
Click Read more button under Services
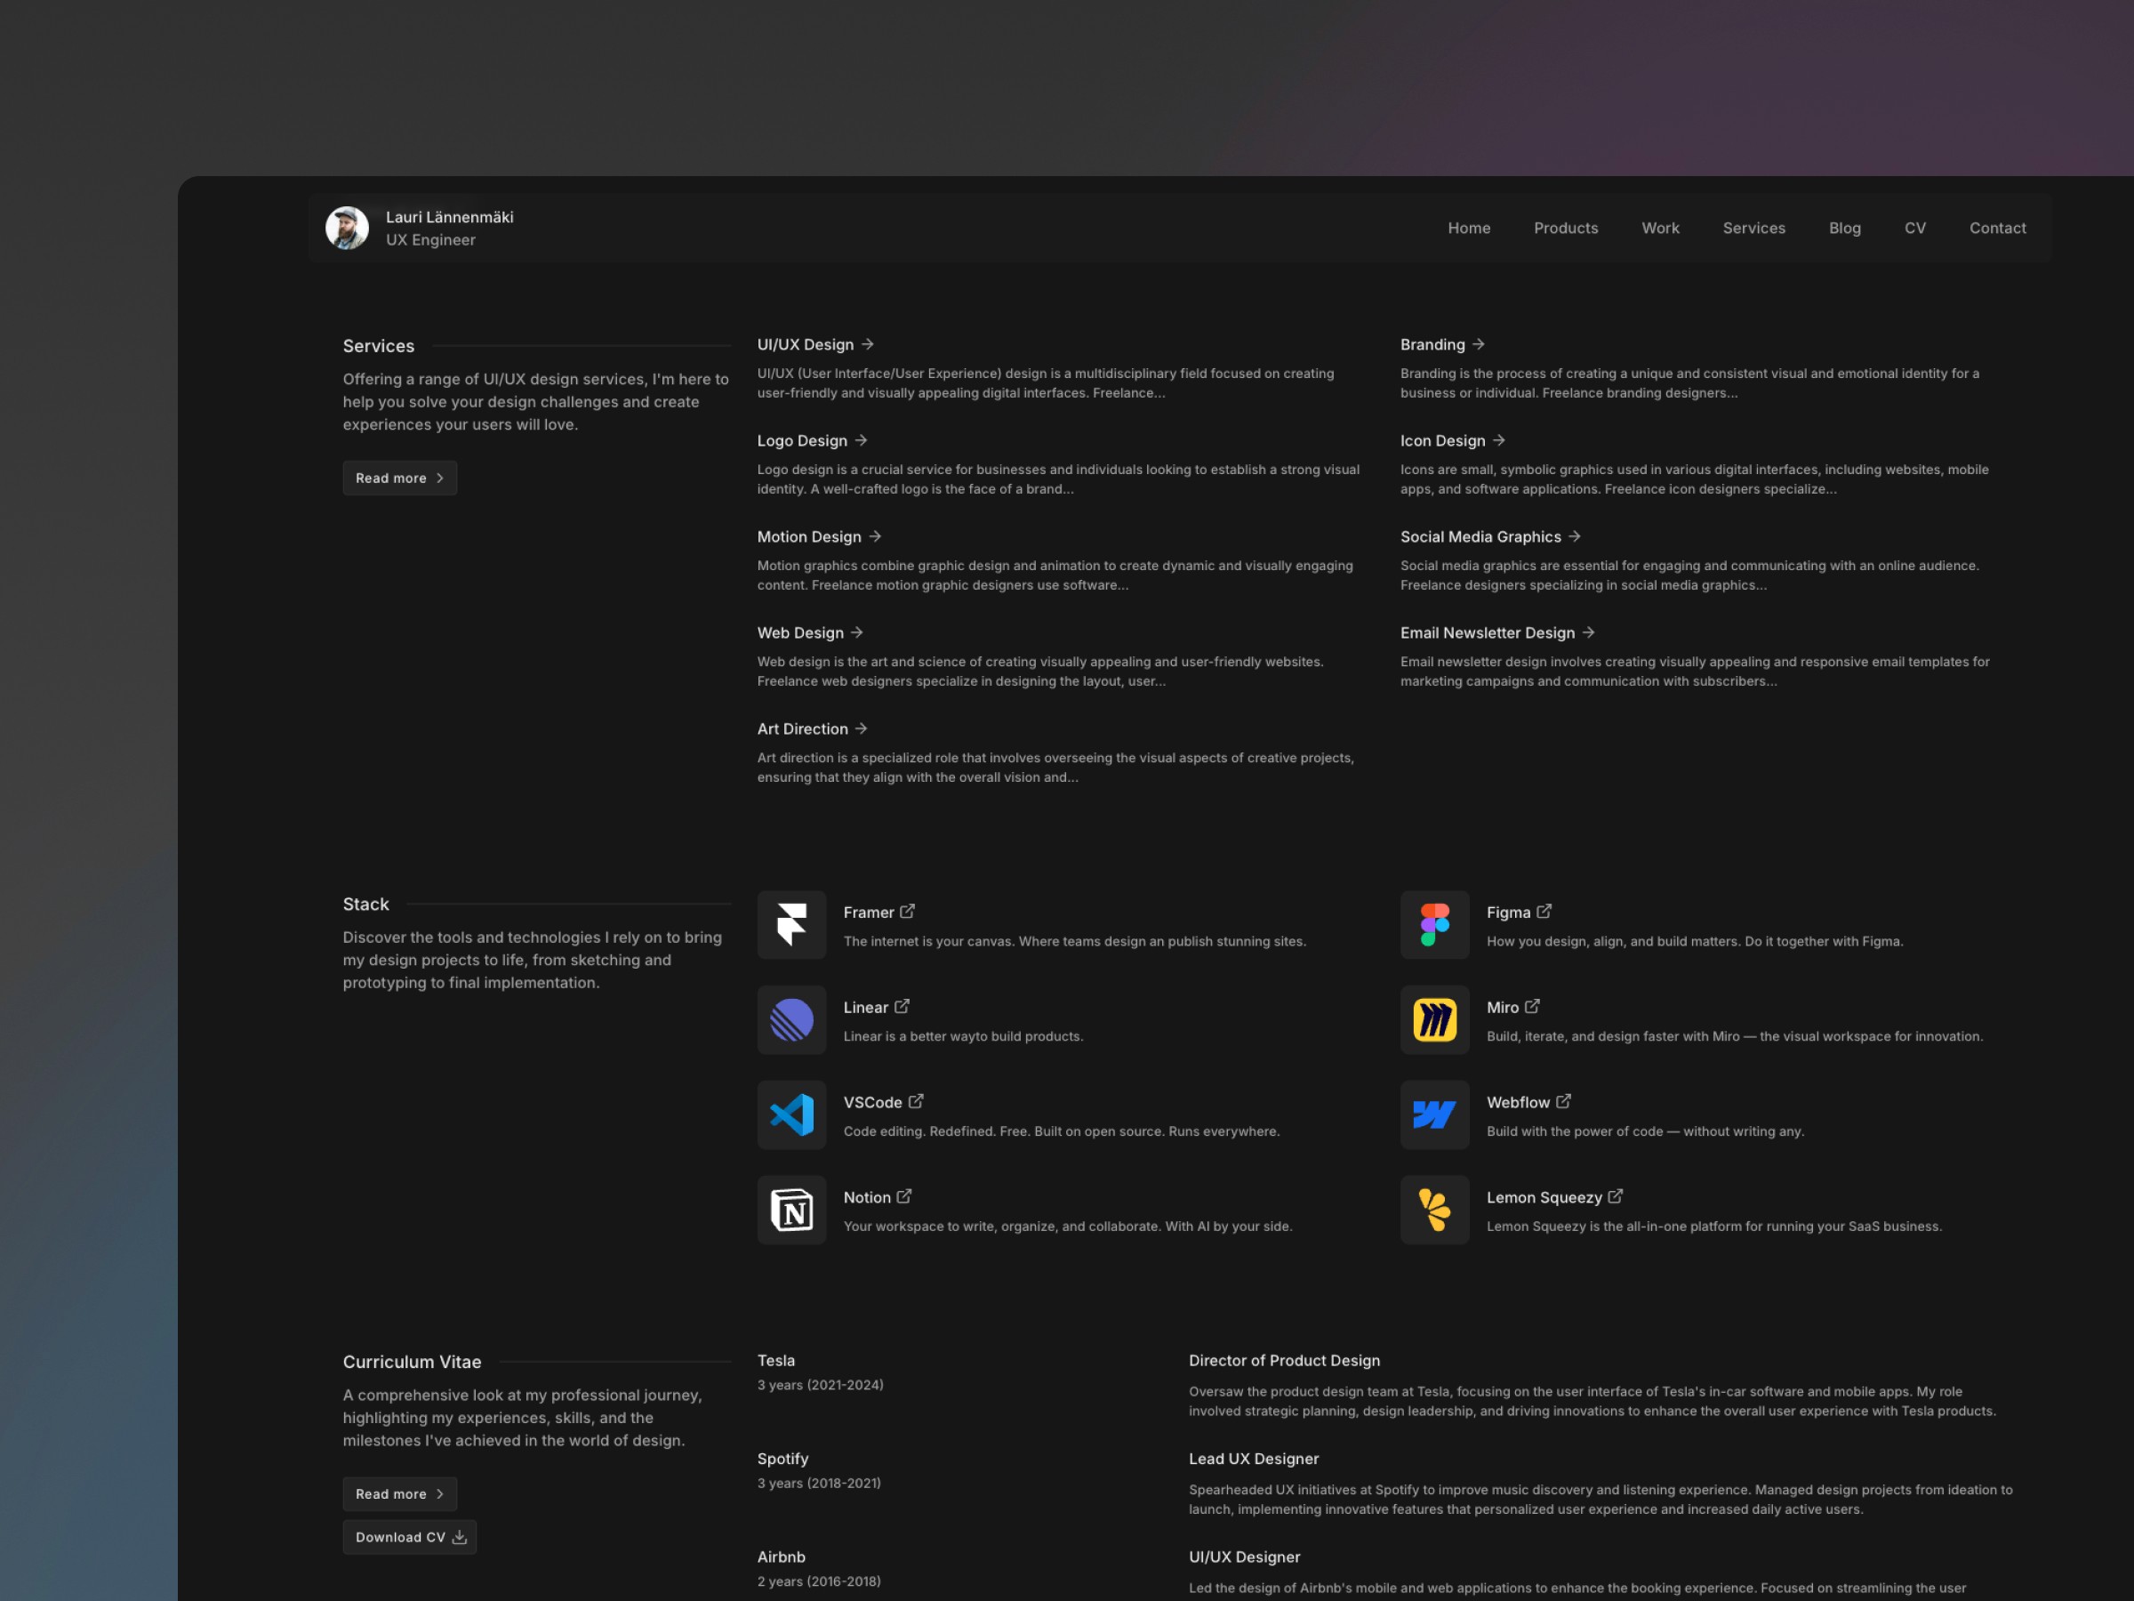[x=399, y=478]
